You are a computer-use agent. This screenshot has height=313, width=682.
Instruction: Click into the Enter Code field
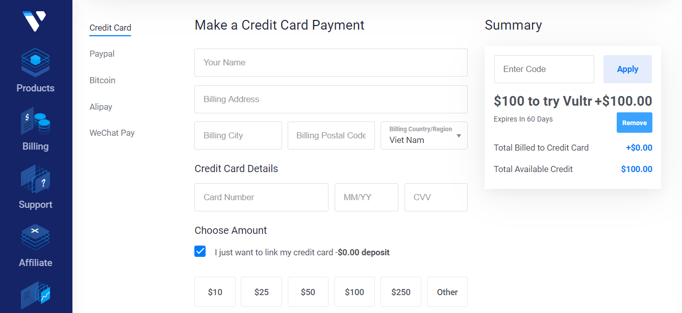544,69
